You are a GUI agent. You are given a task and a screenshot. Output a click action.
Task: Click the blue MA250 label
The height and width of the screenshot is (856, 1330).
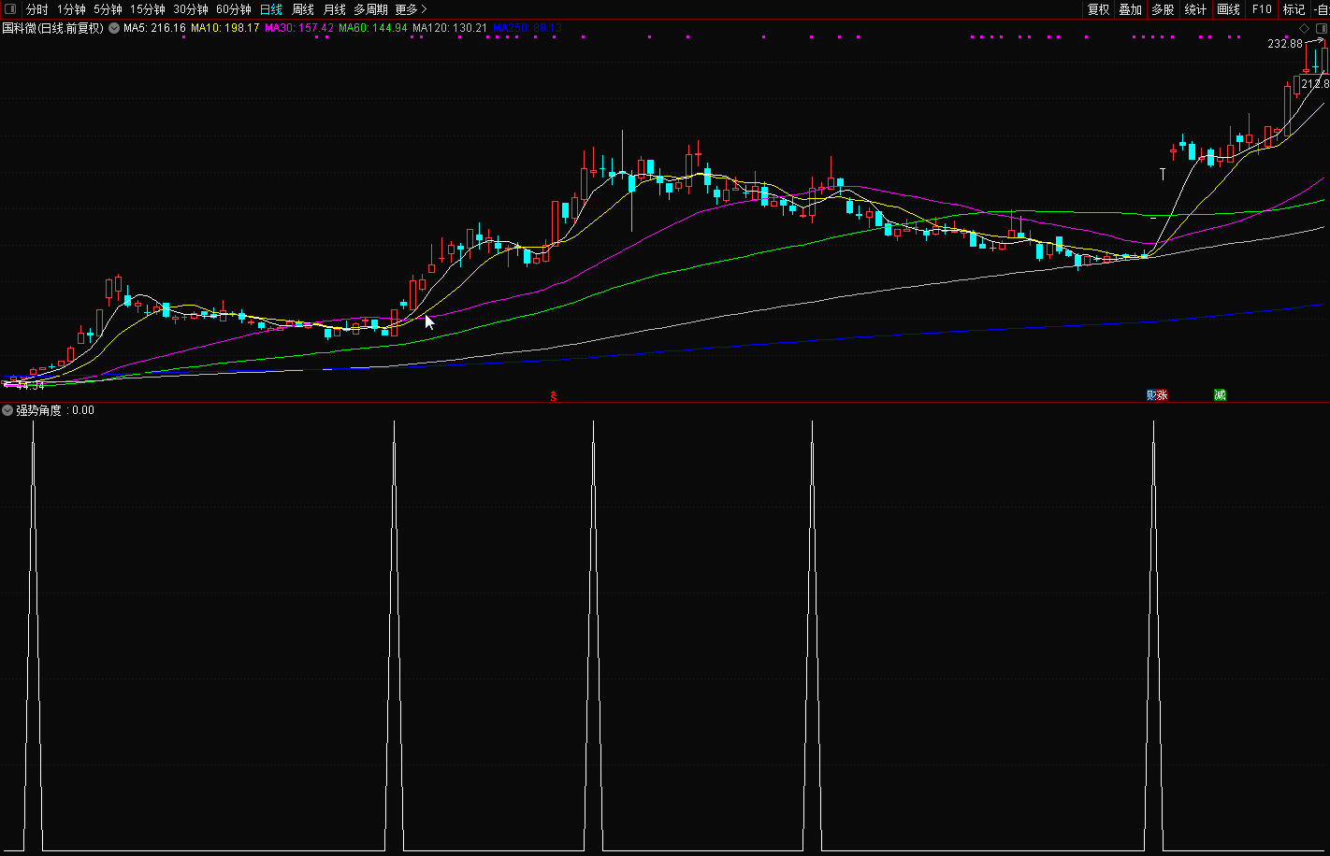[527, 28]
